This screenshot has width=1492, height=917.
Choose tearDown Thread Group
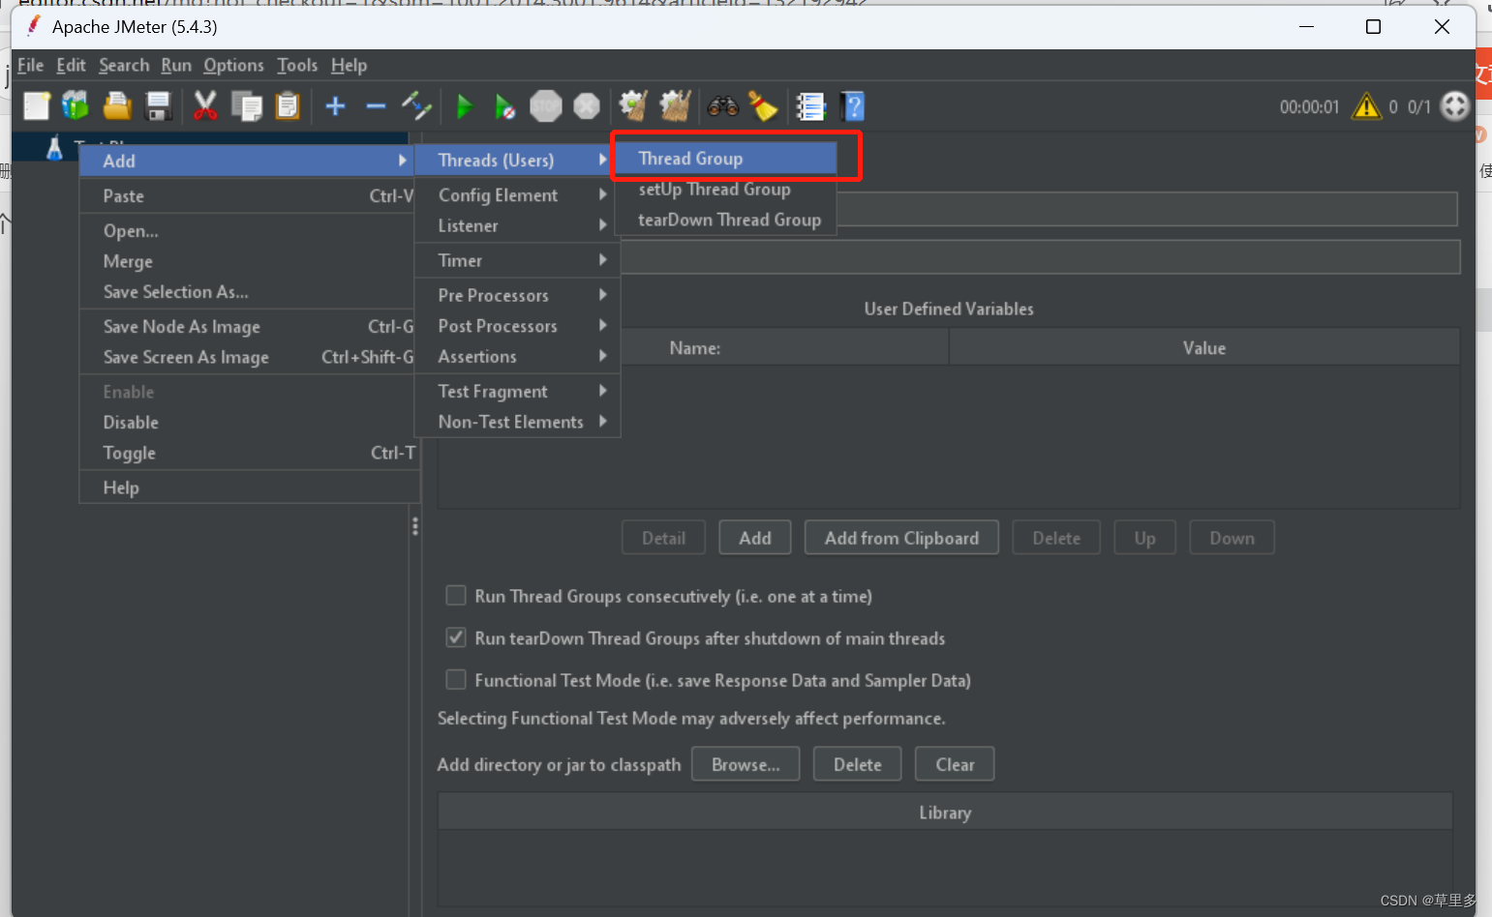(725, 220)
